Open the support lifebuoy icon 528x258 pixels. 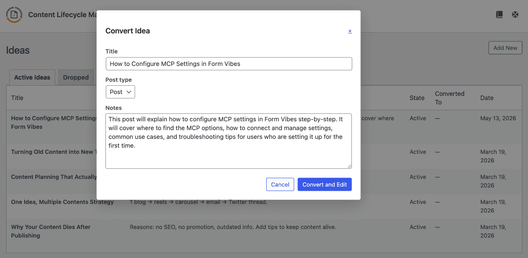[x=515, y=15]
